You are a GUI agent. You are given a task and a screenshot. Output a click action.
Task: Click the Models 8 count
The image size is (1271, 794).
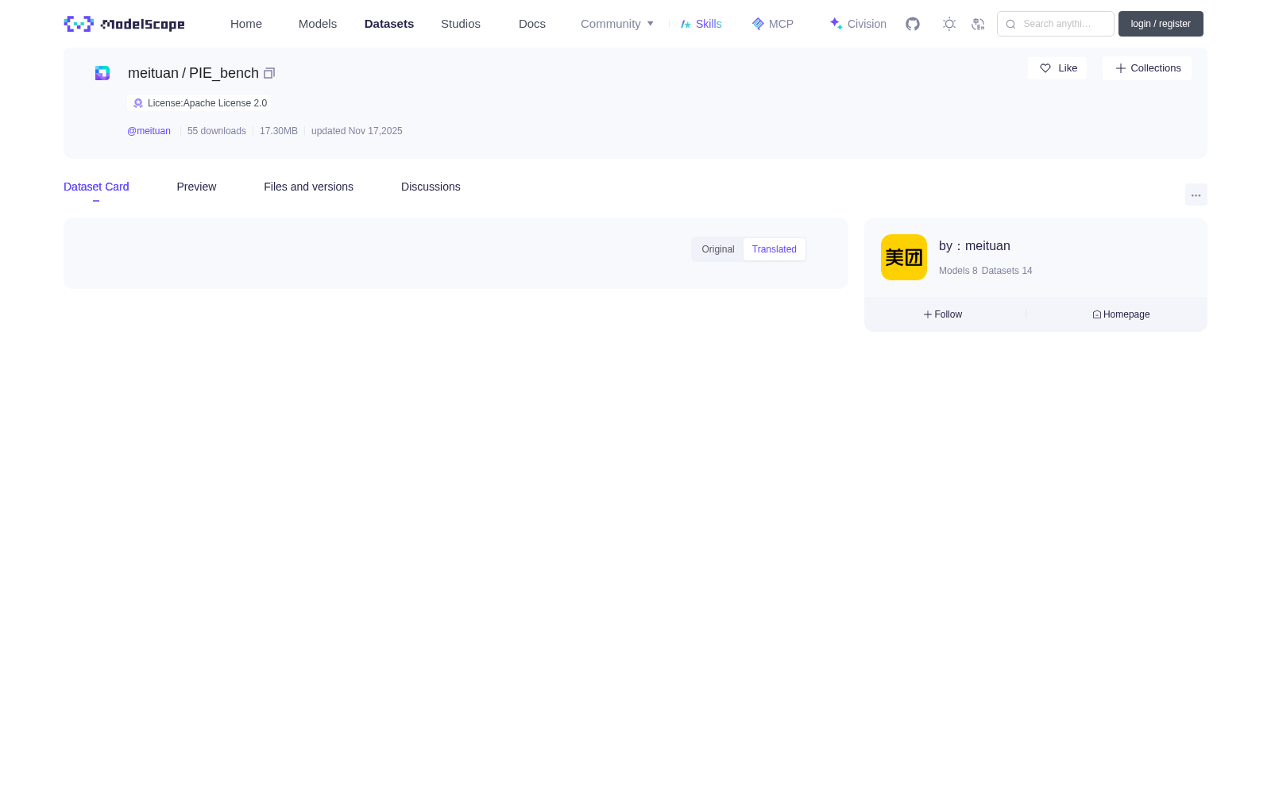pyautogui.click(x=958, y=271)
